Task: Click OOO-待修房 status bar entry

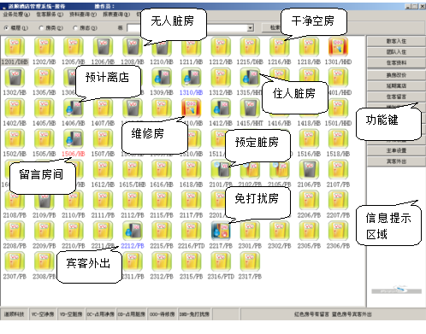Action: [162, 314]
